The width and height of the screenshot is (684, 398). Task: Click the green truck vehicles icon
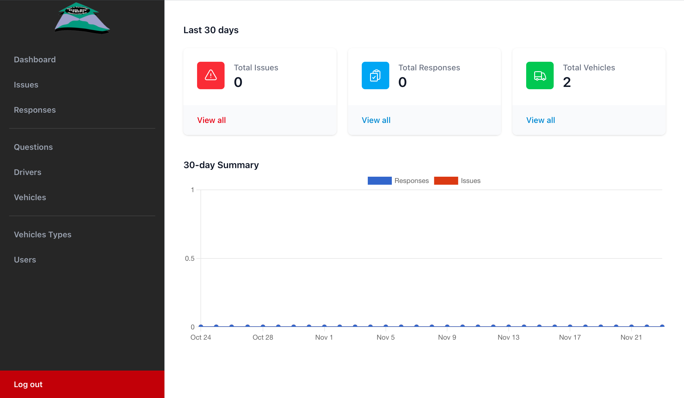[x=540, y=75]
